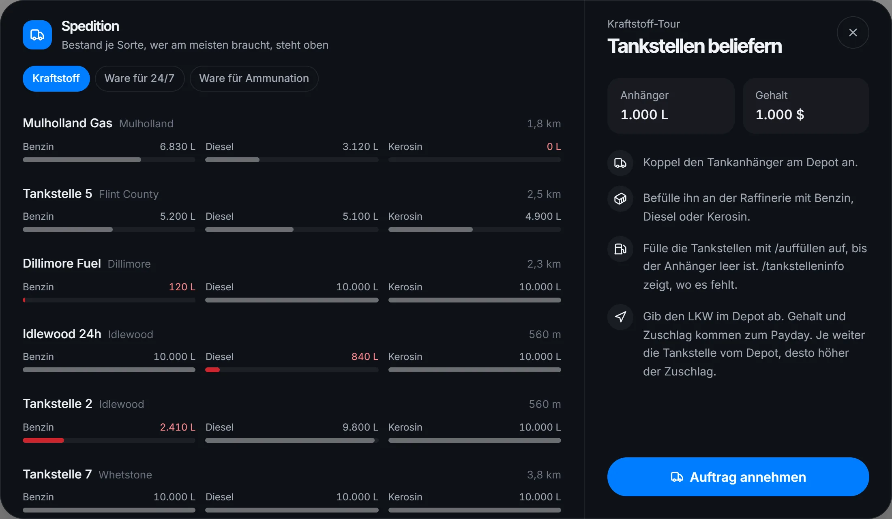Screen dimensions: 892x519
Task: Click the refinery box step icon
Action: coord(620,199)
